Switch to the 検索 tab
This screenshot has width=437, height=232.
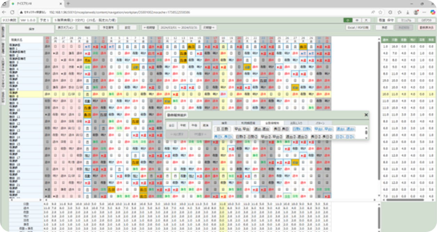coord(224,123)
